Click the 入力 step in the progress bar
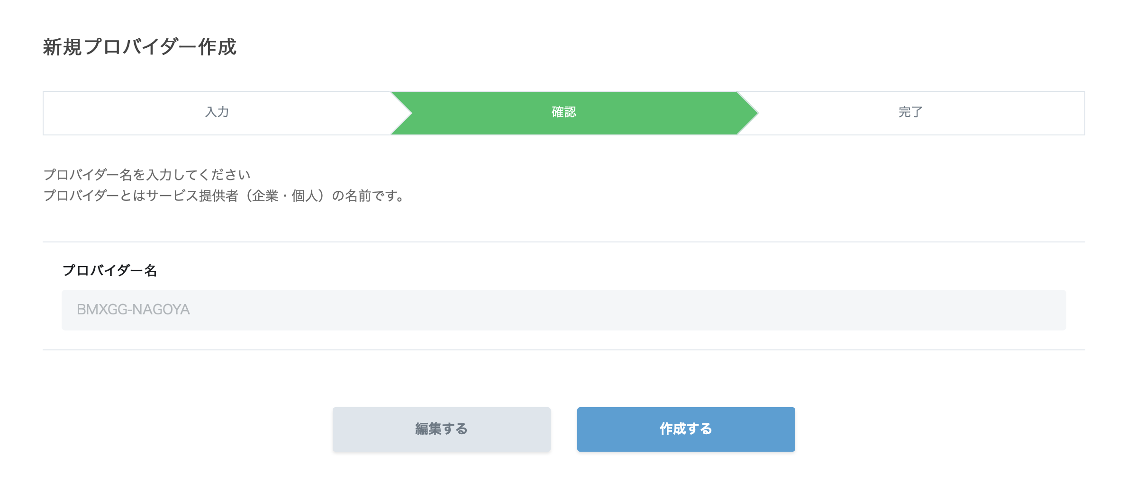The width and height of the screenshot is (1127, 500). (x=218, y=113)
